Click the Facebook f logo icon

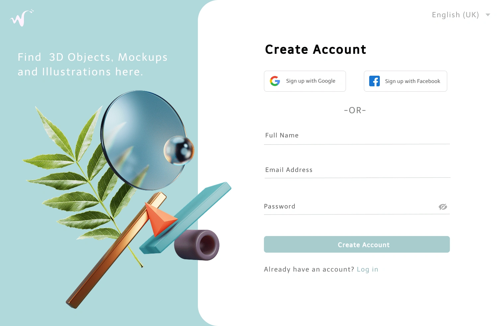(x=375, y=81)
